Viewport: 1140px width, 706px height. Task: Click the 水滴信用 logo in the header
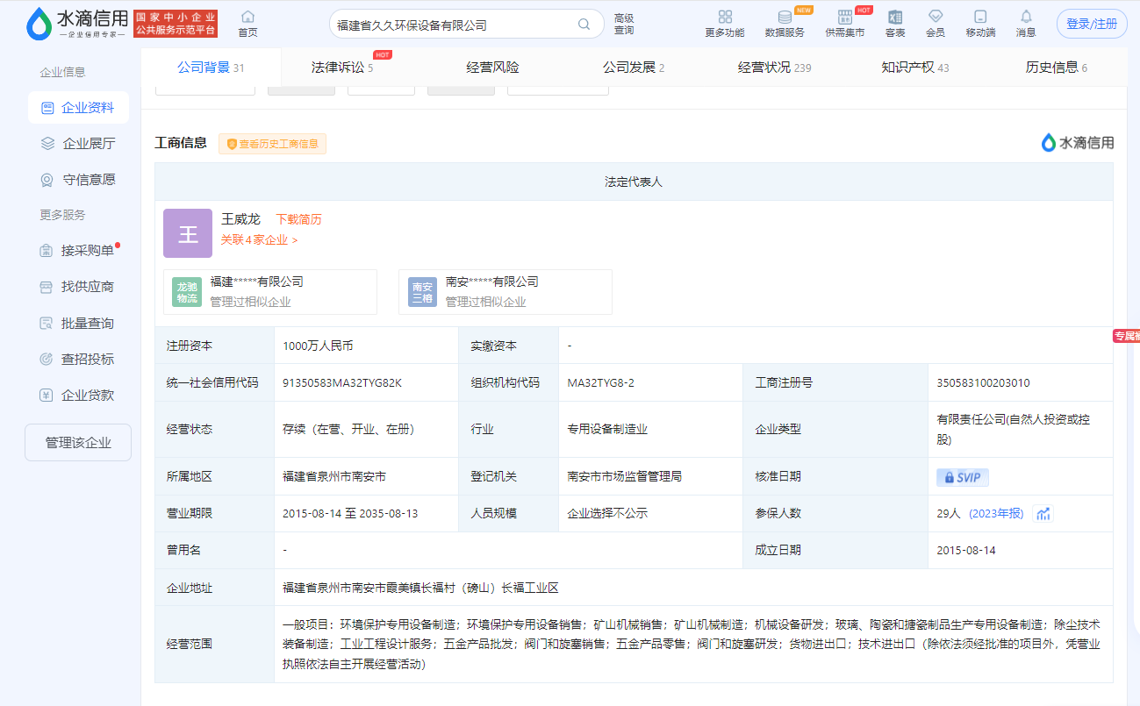click(x=77, y=24)
